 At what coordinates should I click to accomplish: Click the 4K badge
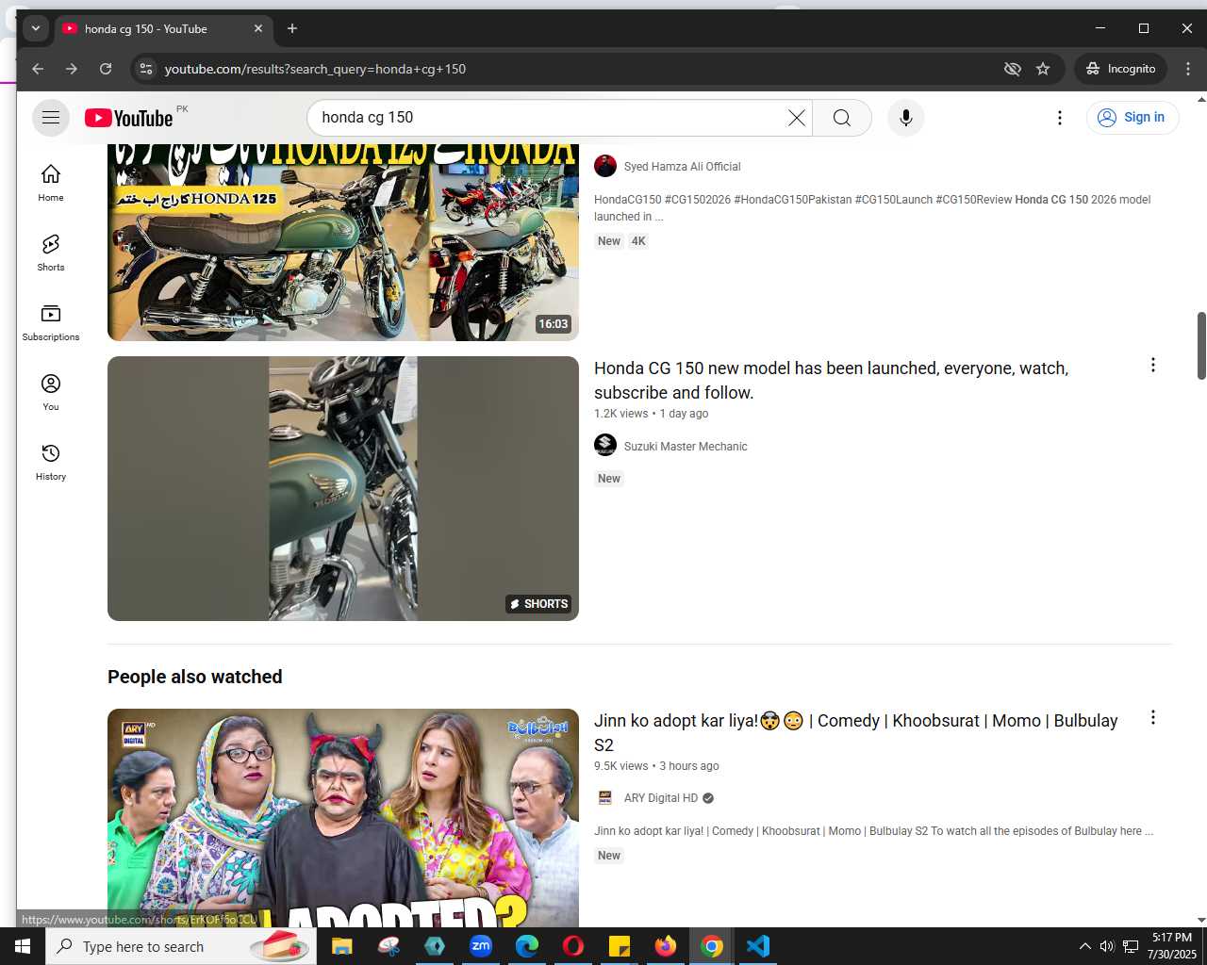[x=638, y=241]
